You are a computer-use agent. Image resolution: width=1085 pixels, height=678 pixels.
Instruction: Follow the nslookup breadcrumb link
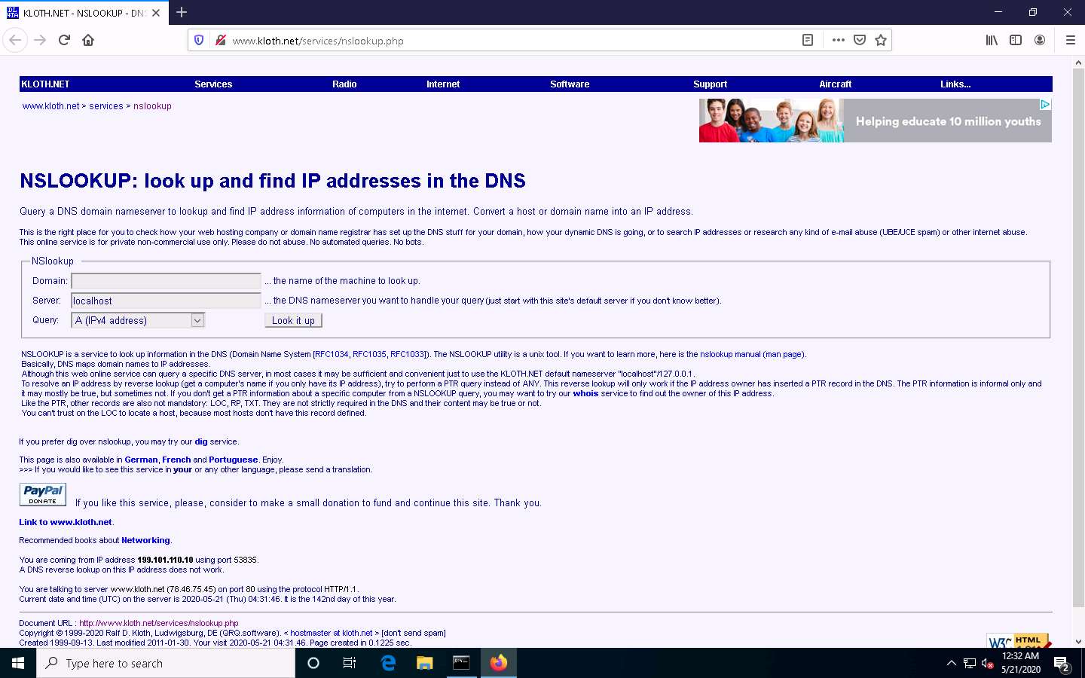click(152, 106)
